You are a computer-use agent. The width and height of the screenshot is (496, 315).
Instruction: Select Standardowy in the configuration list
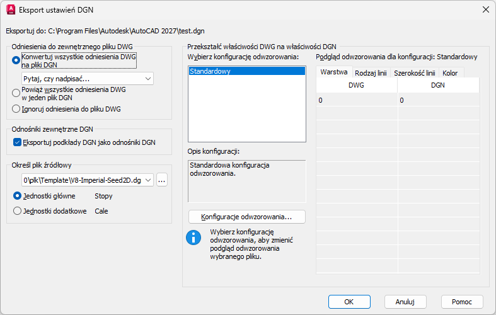pos(246,72)
